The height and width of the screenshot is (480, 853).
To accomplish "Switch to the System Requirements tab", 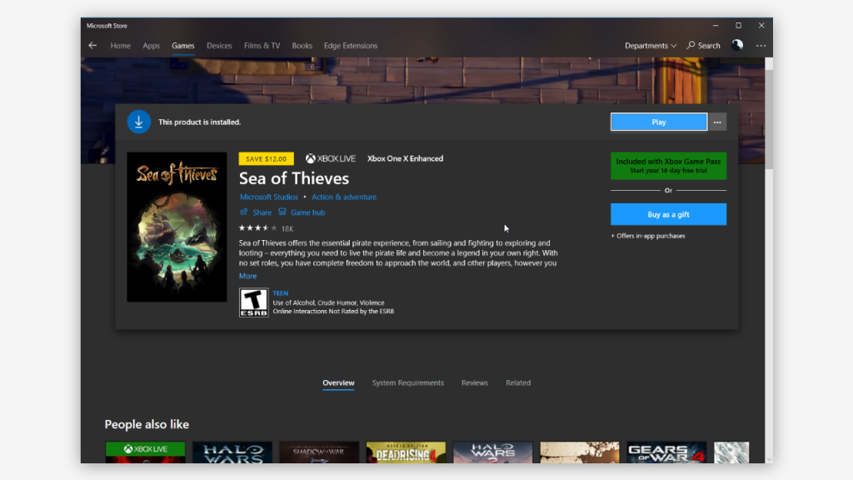I will coord(407,382).
